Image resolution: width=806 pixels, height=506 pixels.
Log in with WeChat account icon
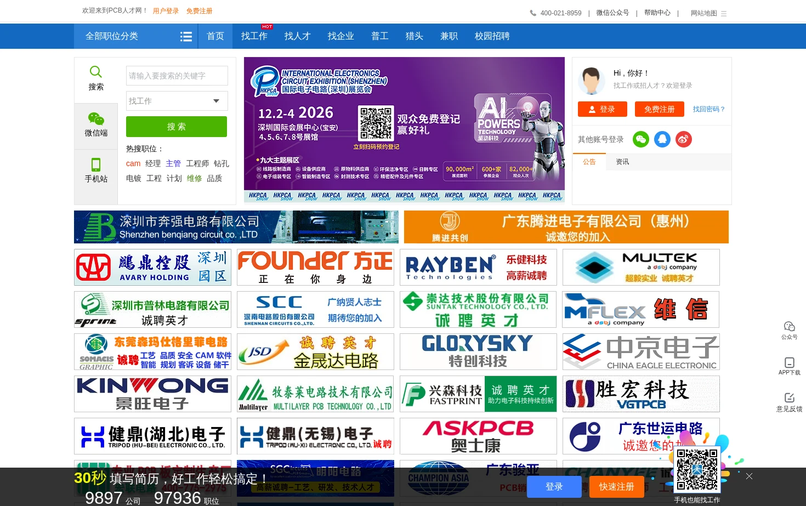641,139
